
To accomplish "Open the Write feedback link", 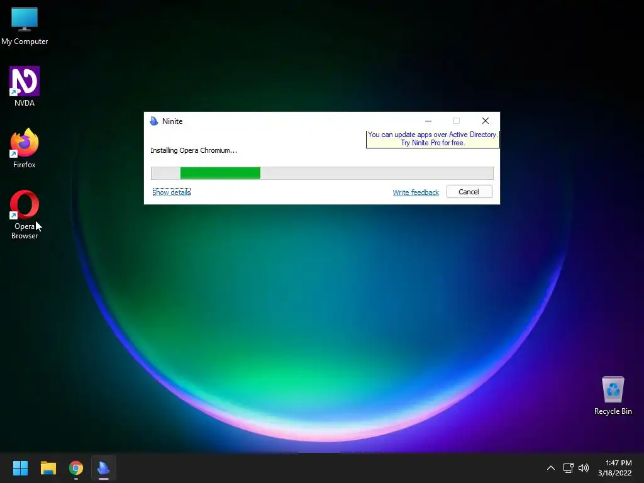I will coord(416,192).
